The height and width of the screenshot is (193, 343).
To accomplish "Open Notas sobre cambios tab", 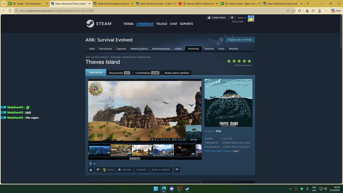I will pyautogui.click(x=177, y=73).
